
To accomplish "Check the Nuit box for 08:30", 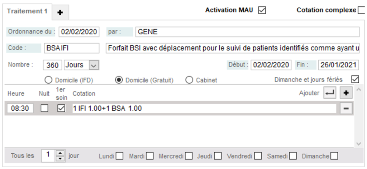I will 44,109.
